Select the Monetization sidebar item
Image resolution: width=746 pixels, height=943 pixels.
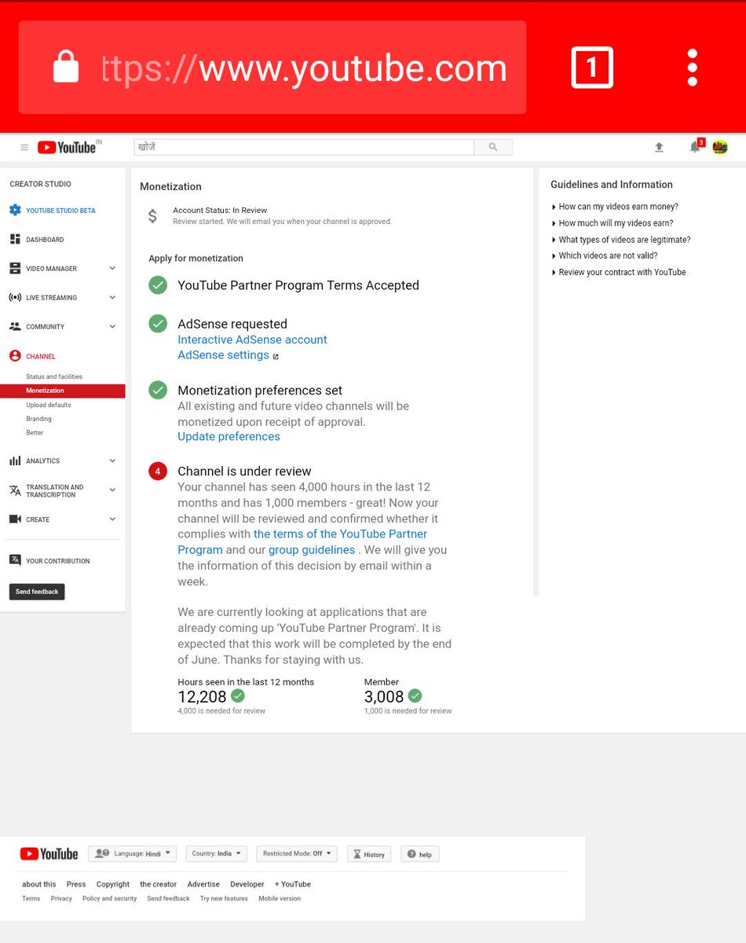click(x=63, y=391)
